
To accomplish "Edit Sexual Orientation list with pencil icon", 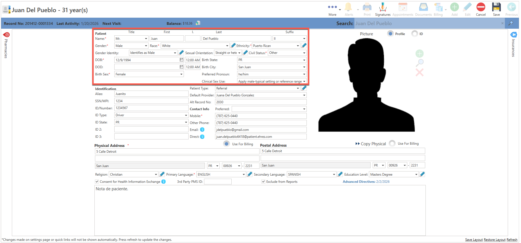I will tap(245, 52).
